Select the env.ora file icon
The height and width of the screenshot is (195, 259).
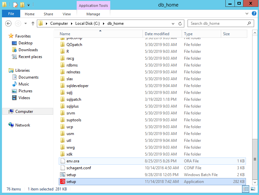63,161
